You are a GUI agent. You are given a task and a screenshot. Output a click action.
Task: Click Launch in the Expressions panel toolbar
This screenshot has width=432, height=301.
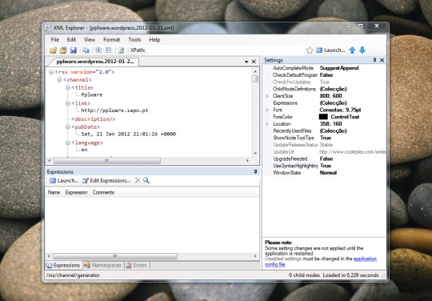64,181
